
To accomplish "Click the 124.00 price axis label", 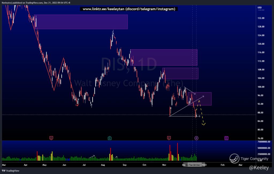I will [x=261, y=35].
